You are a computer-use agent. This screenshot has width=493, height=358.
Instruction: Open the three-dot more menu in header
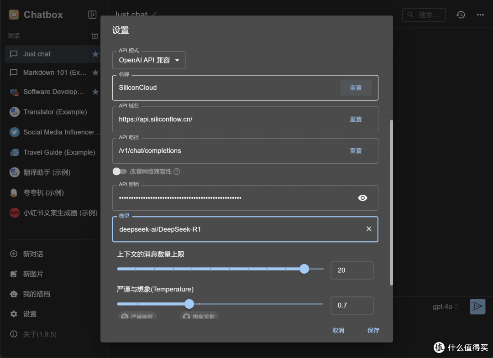point(480,15)
